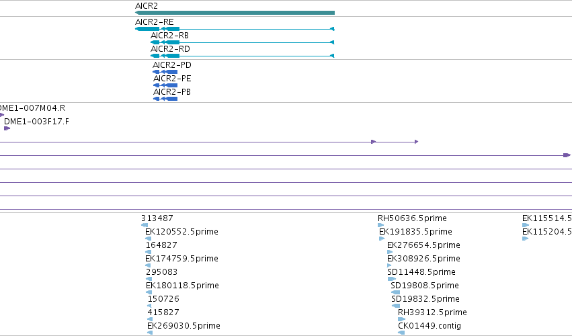The height and width of the screenshot is (336, 572).
Task: Select EST label SD11448.5prime
Action: pyautogui.click(x=421, y=272)
